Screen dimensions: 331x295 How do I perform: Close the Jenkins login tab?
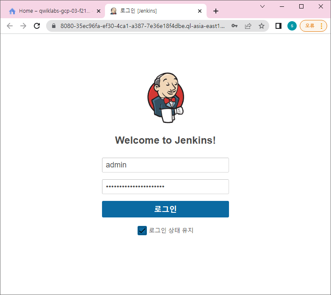(x=200, y=11)
